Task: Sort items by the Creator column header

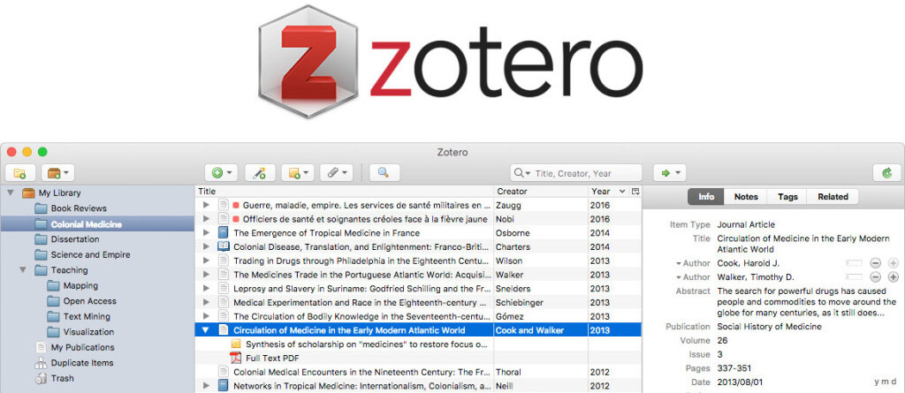Action: (542, 191)
